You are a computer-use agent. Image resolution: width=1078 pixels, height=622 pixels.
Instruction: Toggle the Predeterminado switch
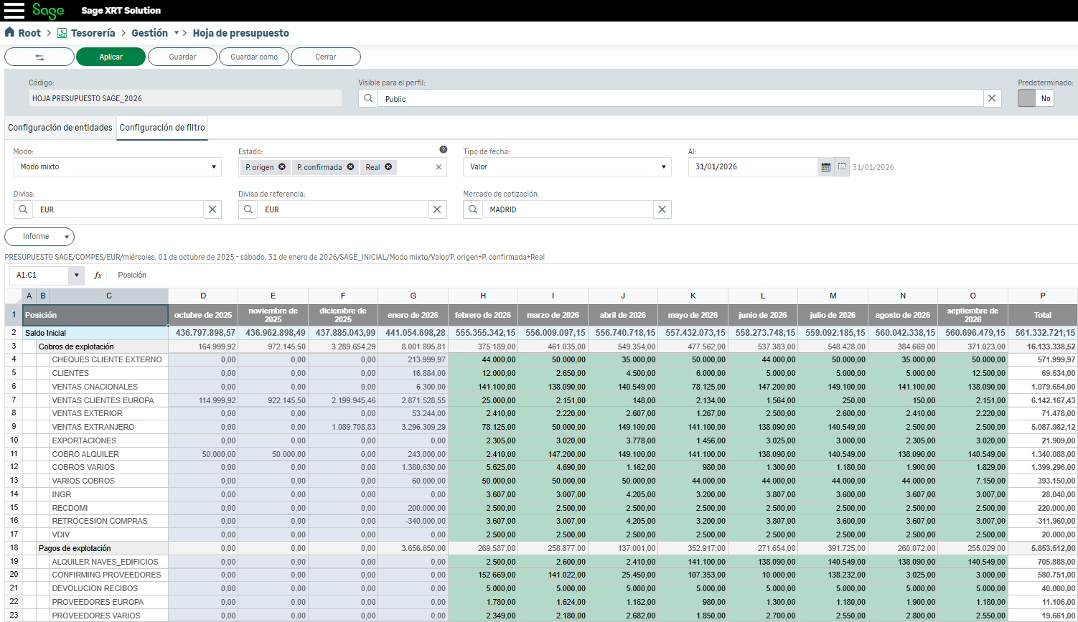coord(1035,98)
